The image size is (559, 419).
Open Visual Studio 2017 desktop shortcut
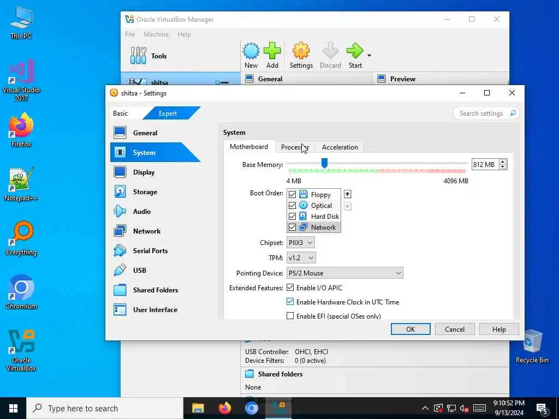(x=21, y=80)
